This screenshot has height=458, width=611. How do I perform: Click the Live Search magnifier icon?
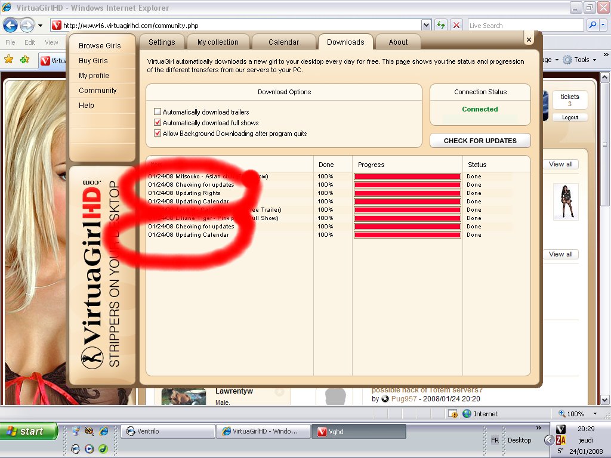coord(593,25)
